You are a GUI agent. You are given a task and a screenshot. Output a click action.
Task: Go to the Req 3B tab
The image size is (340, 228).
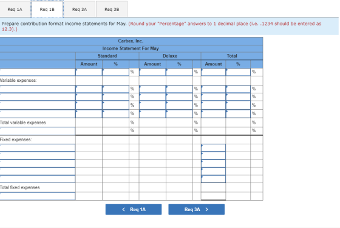tap(112, 9)
